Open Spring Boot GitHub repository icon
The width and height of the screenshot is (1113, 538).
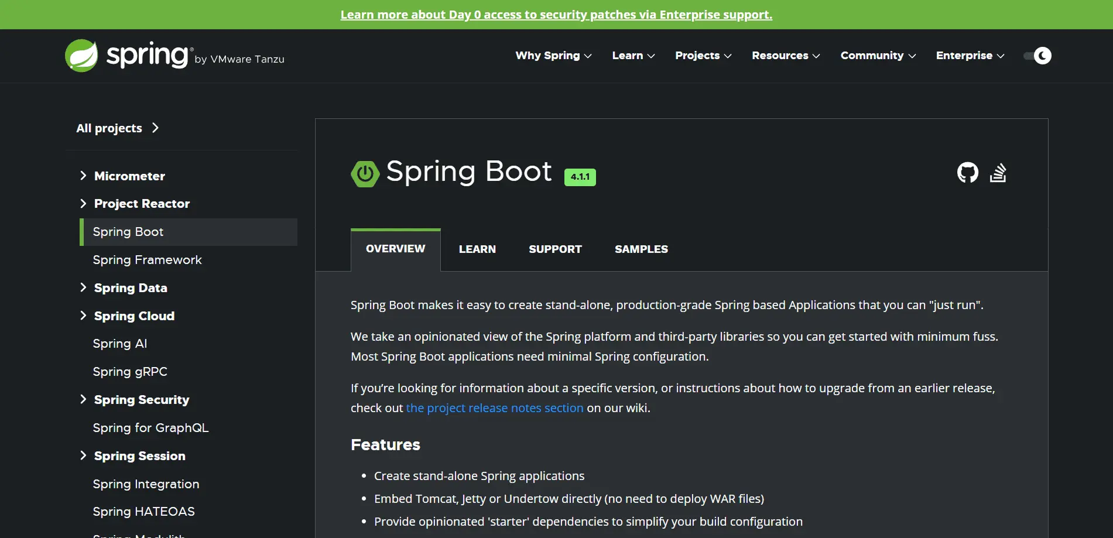click(x=967, y=173)
